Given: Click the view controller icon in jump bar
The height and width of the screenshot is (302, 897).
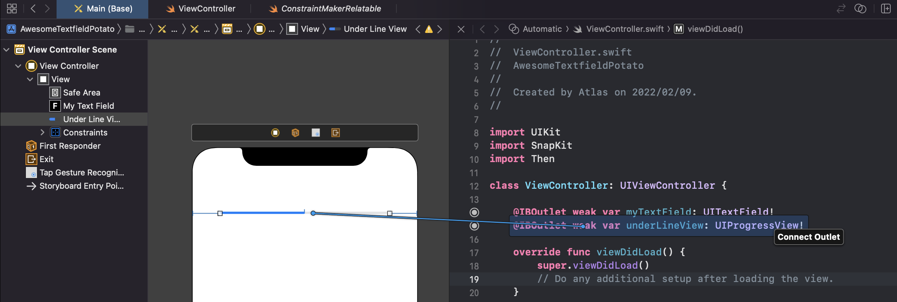Looking at the screenshot, I should [x=260, y=29].
